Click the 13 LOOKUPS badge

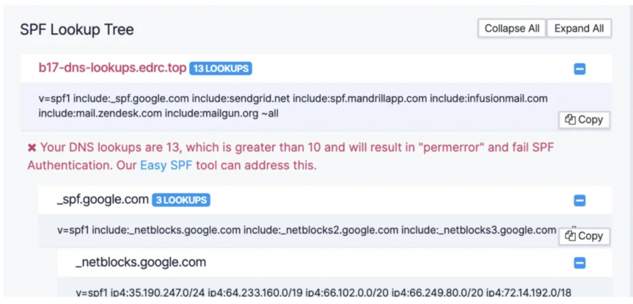point(221,69)
